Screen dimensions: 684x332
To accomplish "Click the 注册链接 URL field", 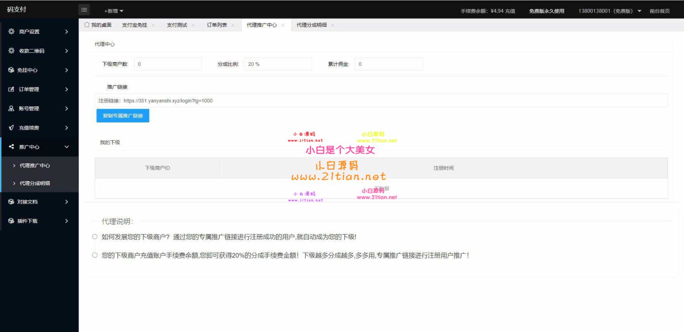I will pos(381,101).
